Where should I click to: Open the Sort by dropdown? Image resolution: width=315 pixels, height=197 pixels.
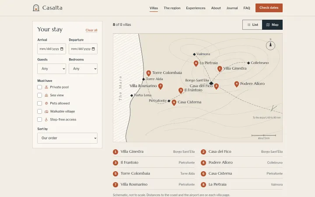[67, 138]
